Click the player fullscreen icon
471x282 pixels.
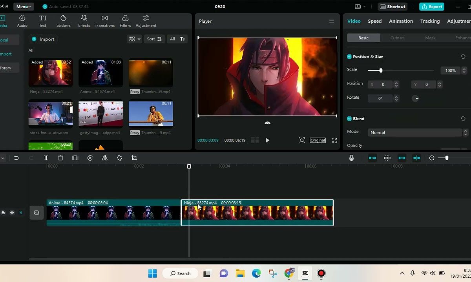point(334,140)
